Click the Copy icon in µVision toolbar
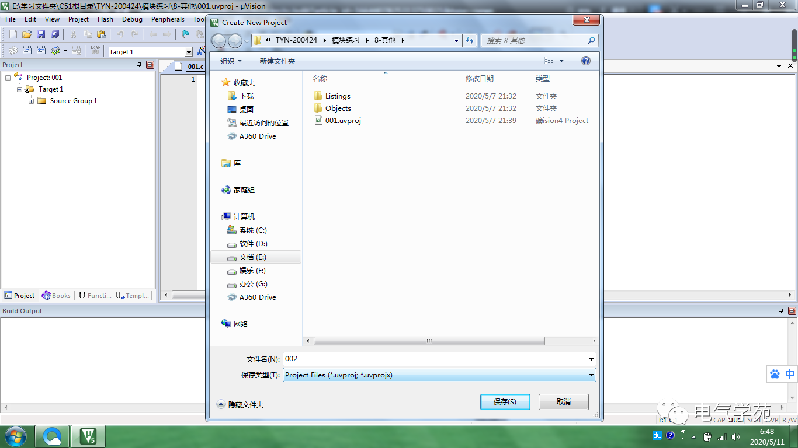Image resolution: width=798 pixels, height=448 pixels. point(88,35)
